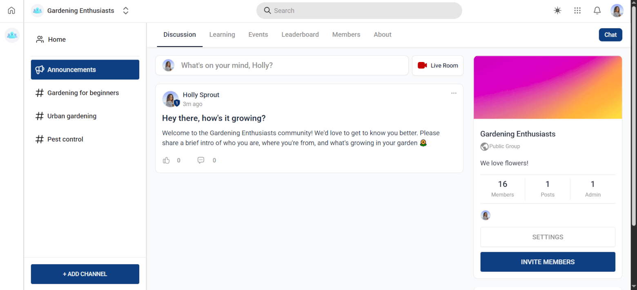Click the INVITE MEMBERS button
The width and height of the screenshot is (637, 290).
(x=548, y=261)
